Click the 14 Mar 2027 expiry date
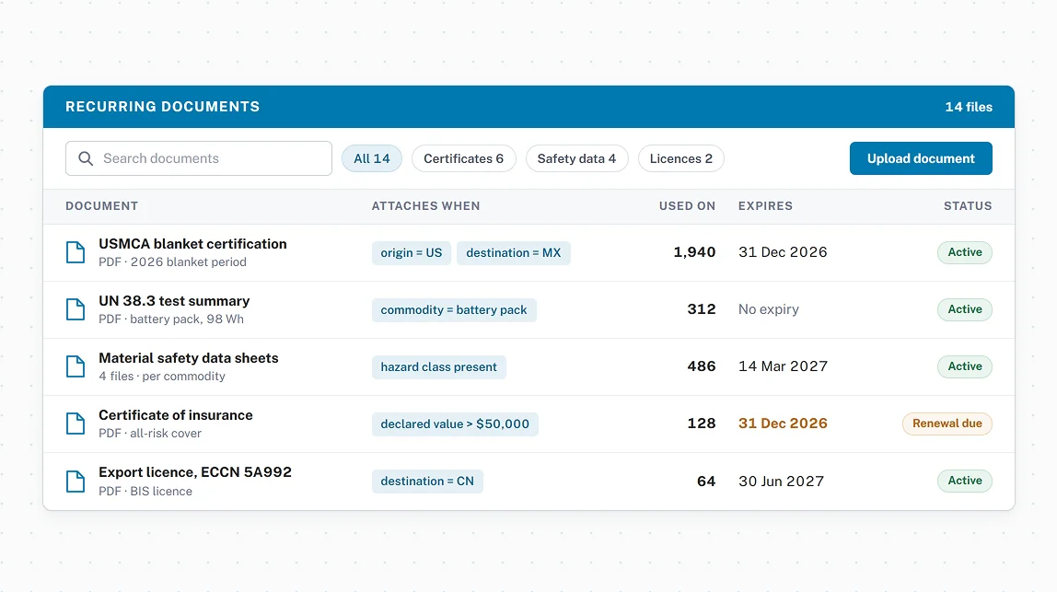This screenshot has height=592, width=1057. [783, 366]
